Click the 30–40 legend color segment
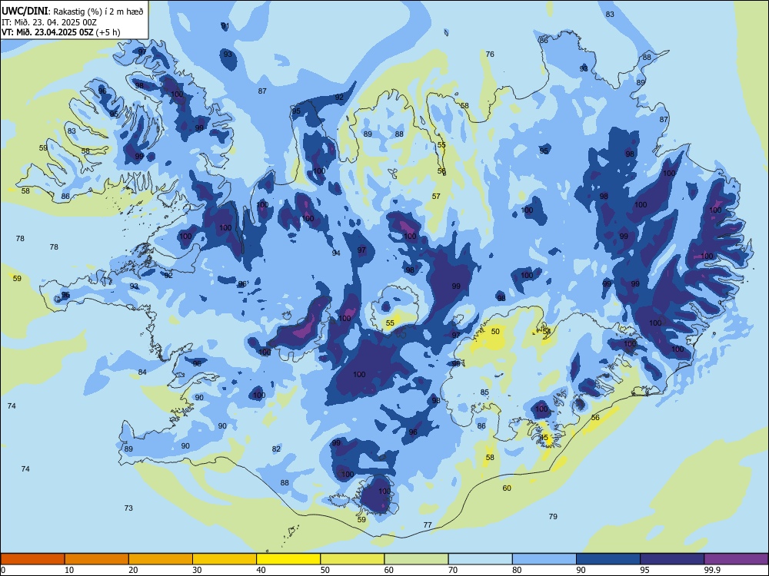This screenshot has height=576, width=769. (x=225, y=559)
